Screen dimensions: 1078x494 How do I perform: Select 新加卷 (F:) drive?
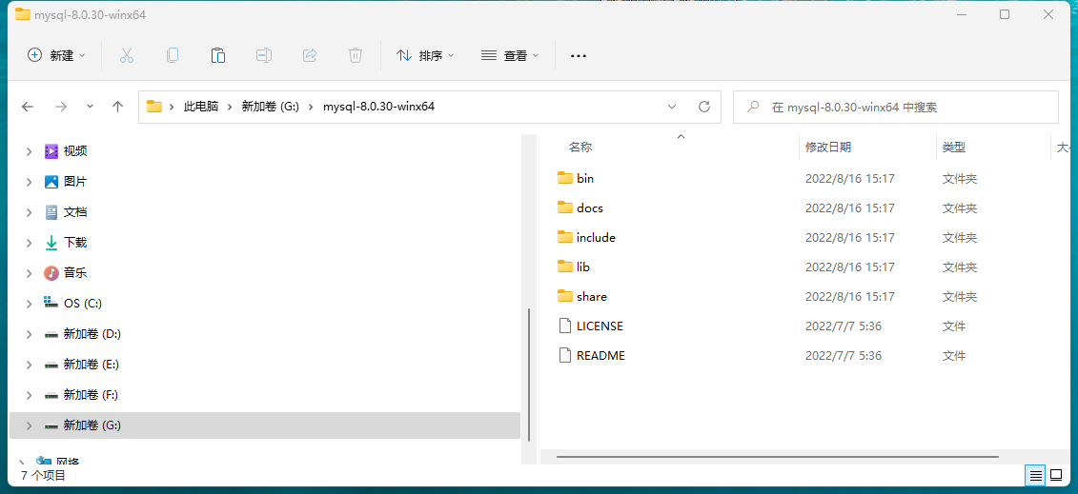tap(92, 394)
